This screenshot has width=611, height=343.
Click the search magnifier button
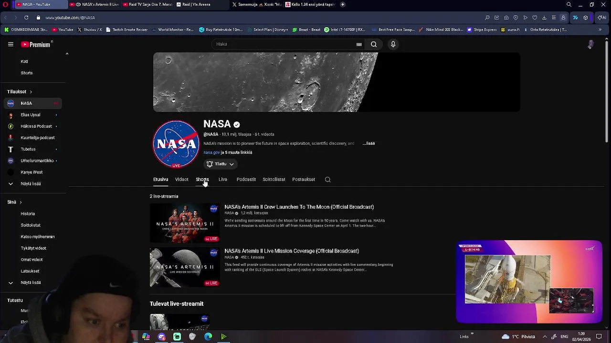coord(374,44)
